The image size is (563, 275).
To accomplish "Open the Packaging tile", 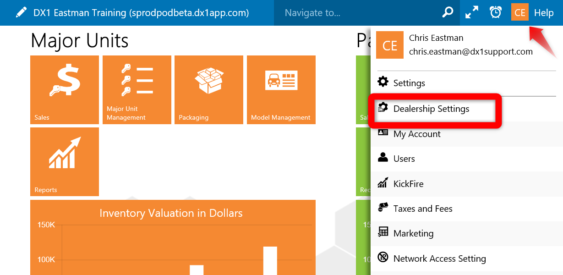I will 209,90.
